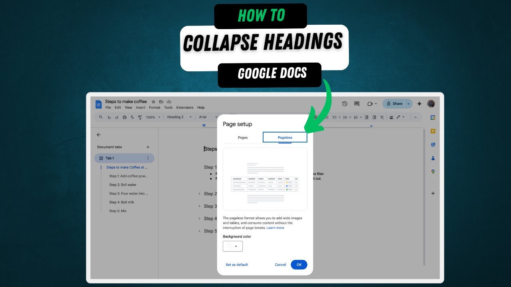This screenshot has width=511, height=287.
Task: Add a new document tab
Action: pos(148,147)
